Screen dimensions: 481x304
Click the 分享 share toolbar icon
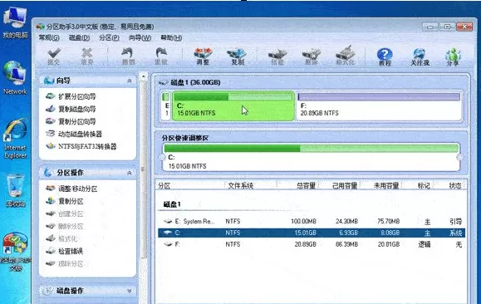click(453, 56)
